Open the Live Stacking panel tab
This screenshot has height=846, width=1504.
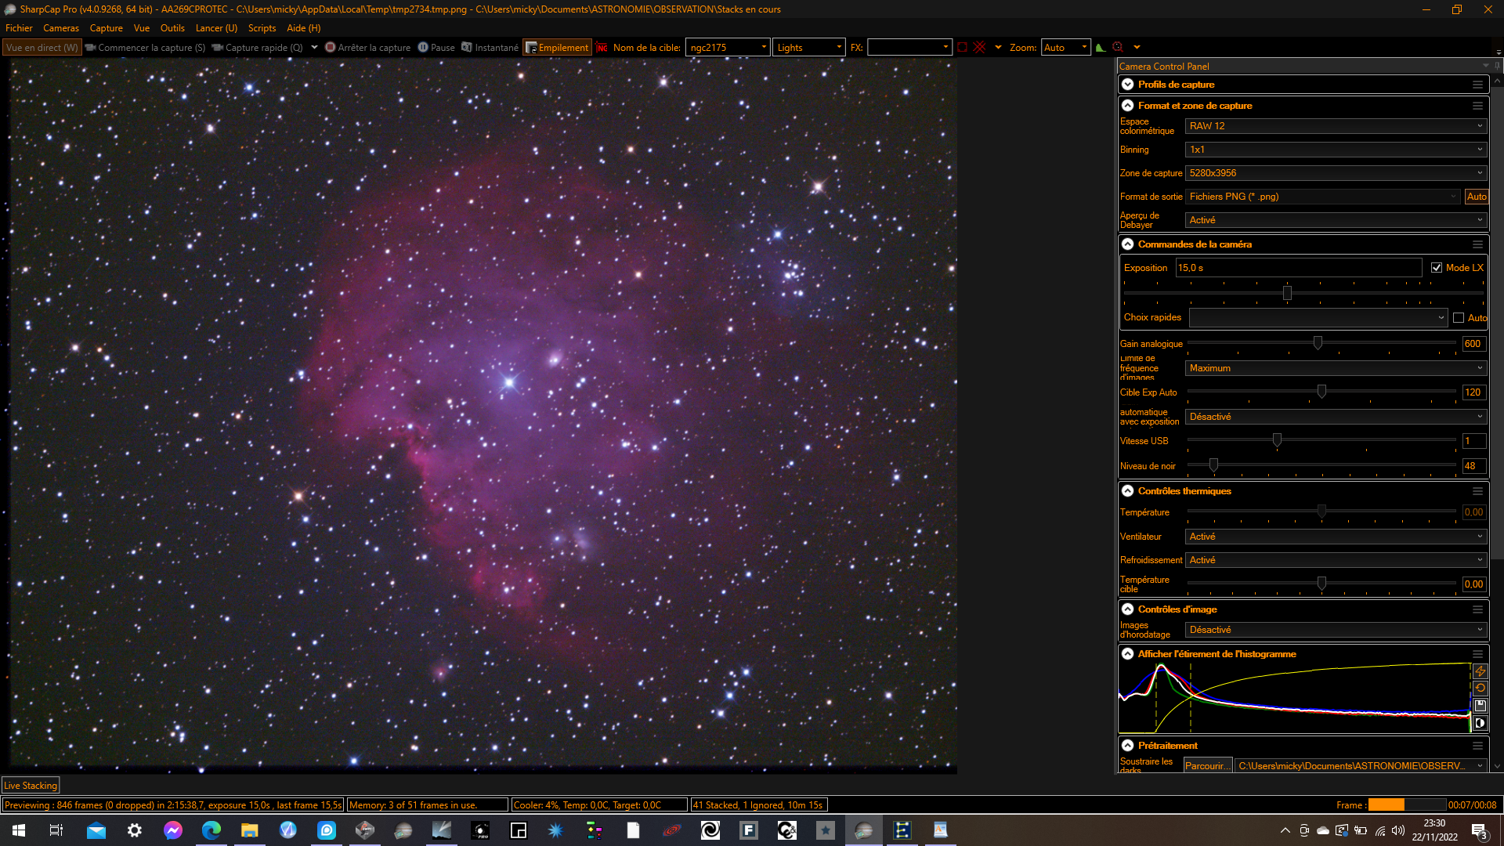point(31,786)
